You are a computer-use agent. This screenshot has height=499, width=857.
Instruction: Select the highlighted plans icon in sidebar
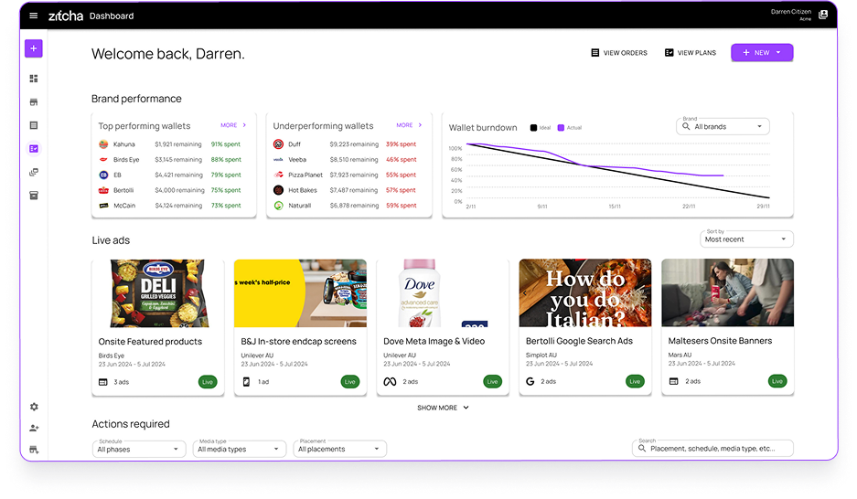point(33,148)
